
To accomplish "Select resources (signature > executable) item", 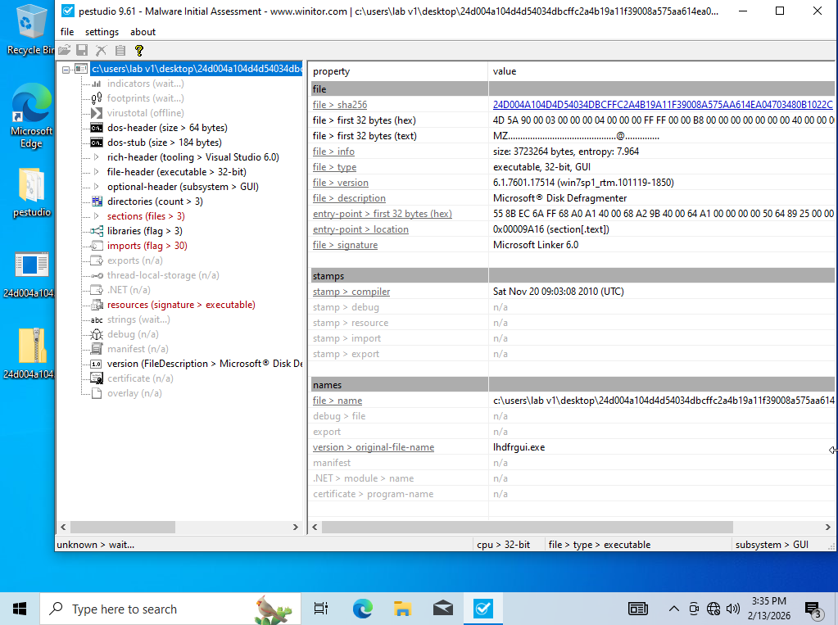I will (x=181, y=305).
